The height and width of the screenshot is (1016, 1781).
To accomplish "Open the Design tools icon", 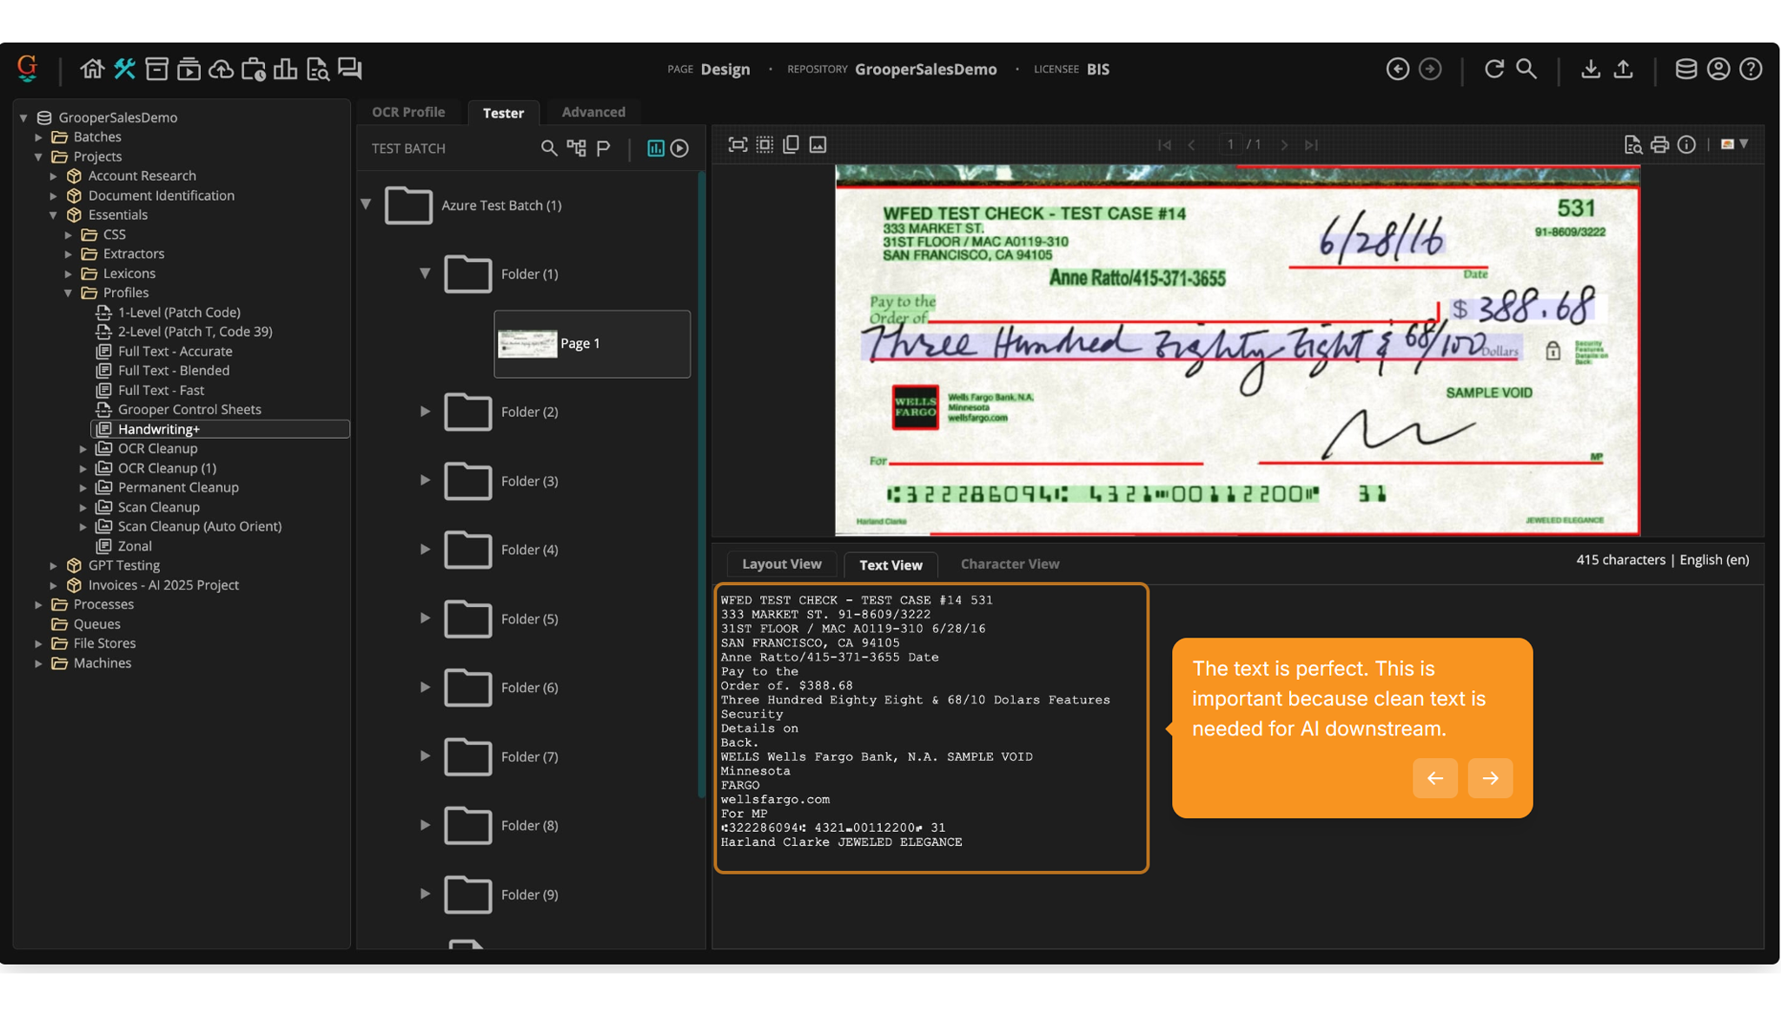I will click(x=124, y=69).
